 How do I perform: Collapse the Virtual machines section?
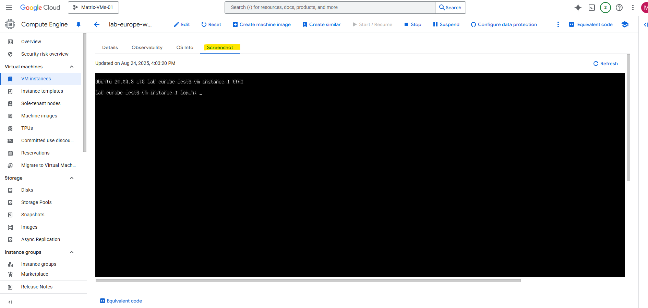(x=72, y=67)
